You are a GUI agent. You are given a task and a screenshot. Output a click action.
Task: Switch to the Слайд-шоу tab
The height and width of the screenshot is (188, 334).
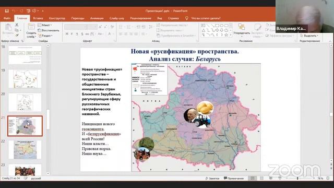(x=117, y=18)
